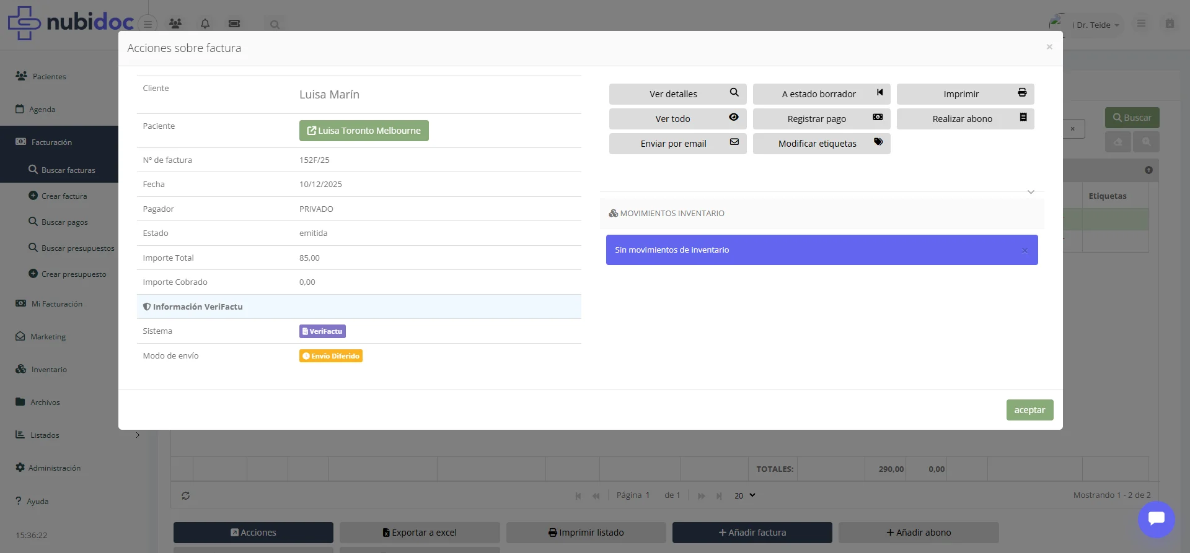Go to next page of results
Image resolution: width=1190 pixels, height=553 pixels.
tap(702, 495)
